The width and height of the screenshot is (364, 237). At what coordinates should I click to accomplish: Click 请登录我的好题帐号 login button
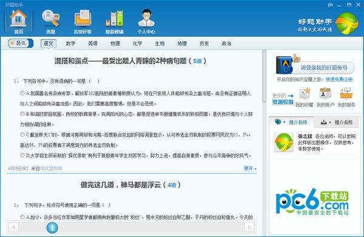[x=324, y=68]
